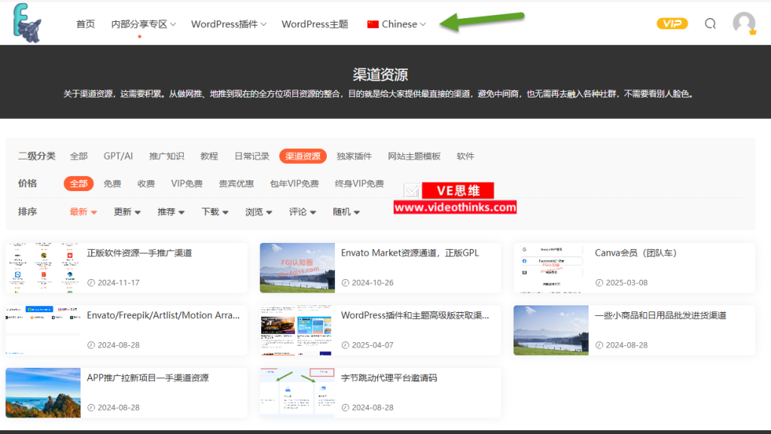The width and height of the screenshot is (771, 434).
Task: Click the site logo in the header
Action: click(x=27, y=23)
